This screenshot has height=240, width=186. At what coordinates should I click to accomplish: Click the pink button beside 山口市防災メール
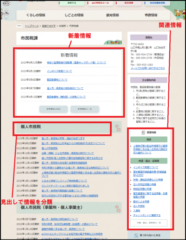(x=129, y=3)
